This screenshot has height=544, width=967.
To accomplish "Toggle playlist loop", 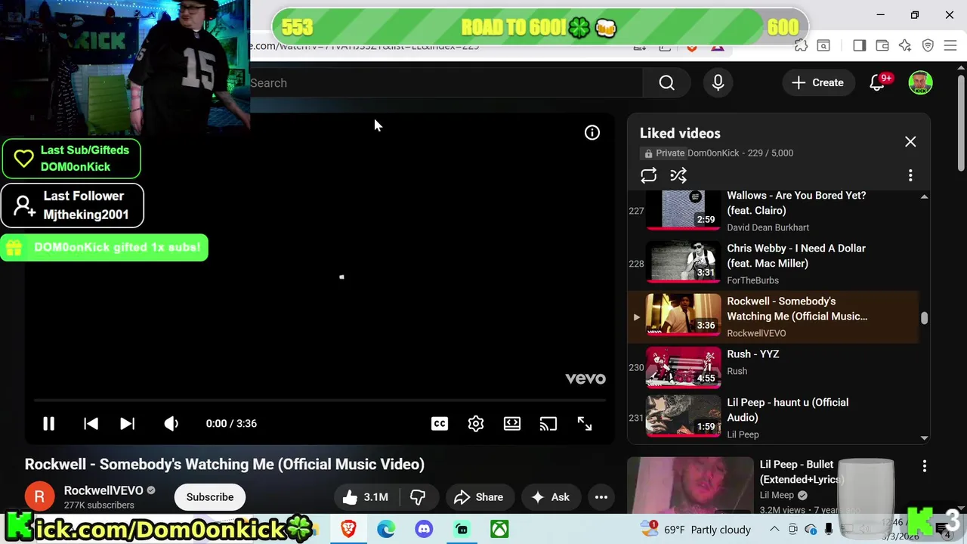I will (648, 175).
